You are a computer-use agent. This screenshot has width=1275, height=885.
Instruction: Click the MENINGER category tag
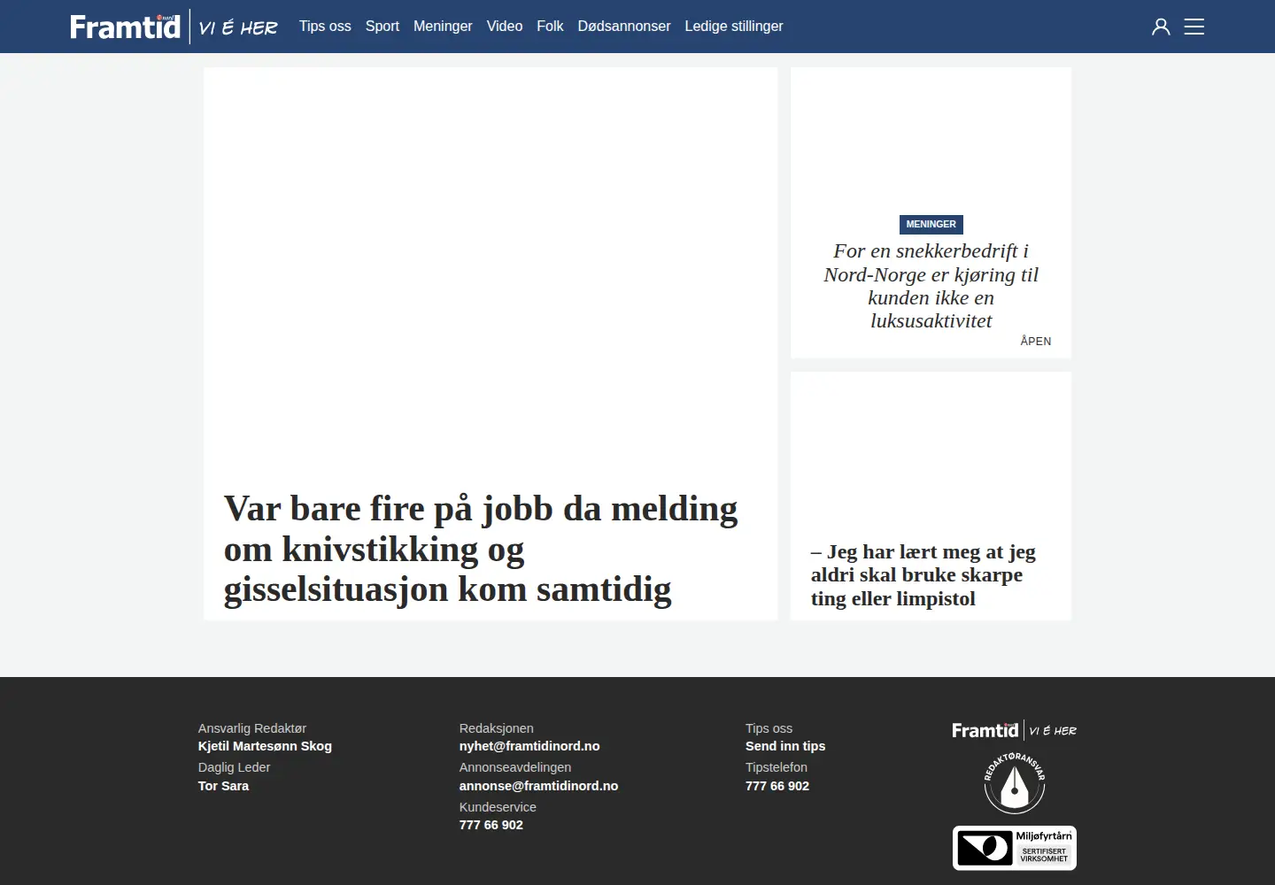point(931,225)
